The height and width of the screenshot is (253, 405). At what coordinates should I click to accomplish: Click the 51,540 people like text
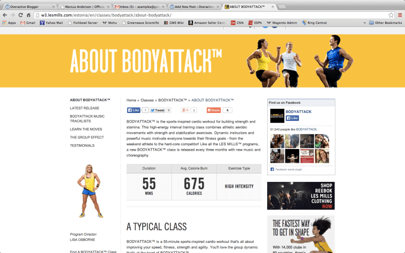coord(294,129)
